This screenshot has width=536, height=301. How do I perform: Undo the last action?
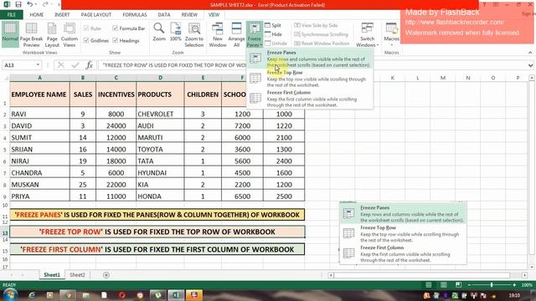(30, 4)
